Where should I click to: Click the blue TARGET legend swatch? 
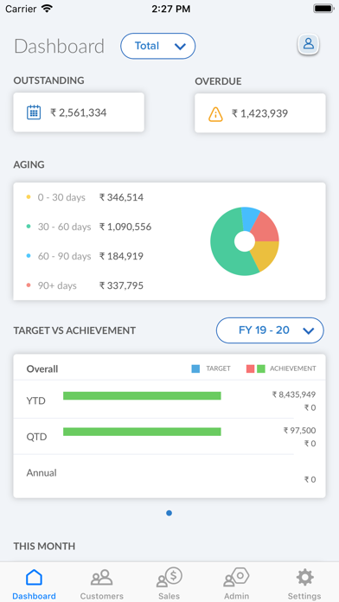195,369
